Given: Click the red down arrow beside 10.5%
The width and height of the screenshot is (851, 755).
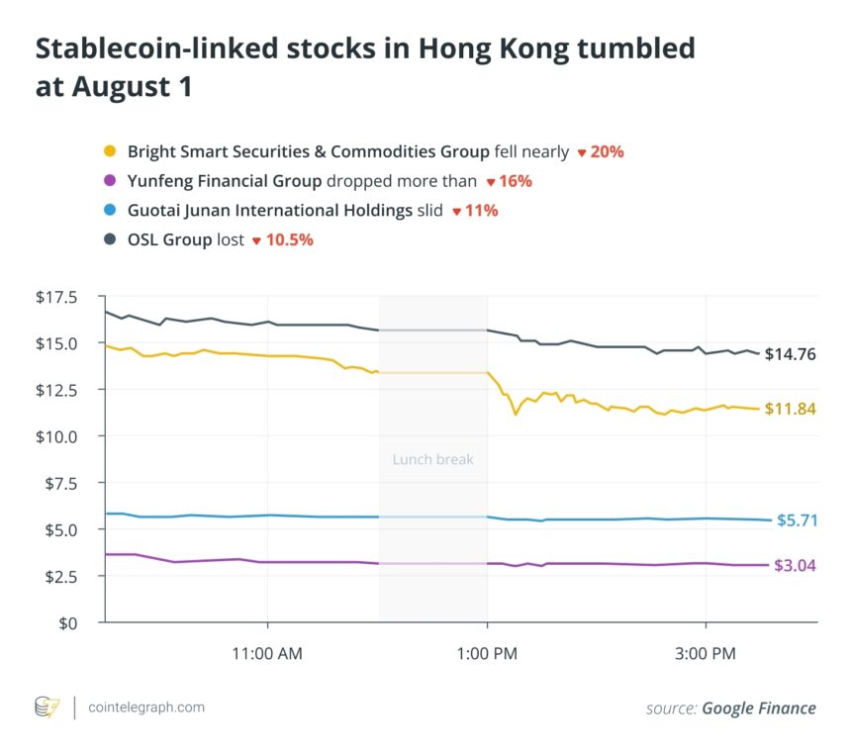Looking at the screenshot, I should click(256, 240).
